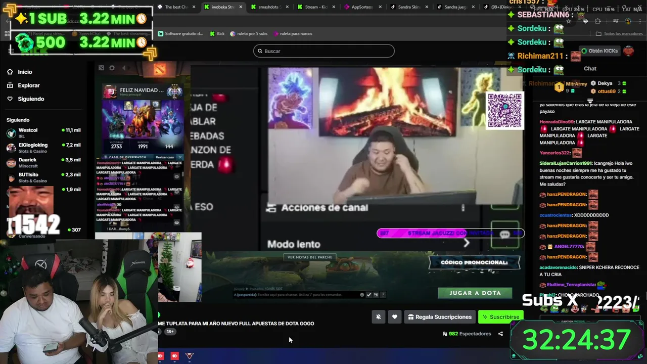This screenshot has height=364, width=647.
Task: Click the SideralLujanCarrion1991 username in chat
Action: (566, 163)
